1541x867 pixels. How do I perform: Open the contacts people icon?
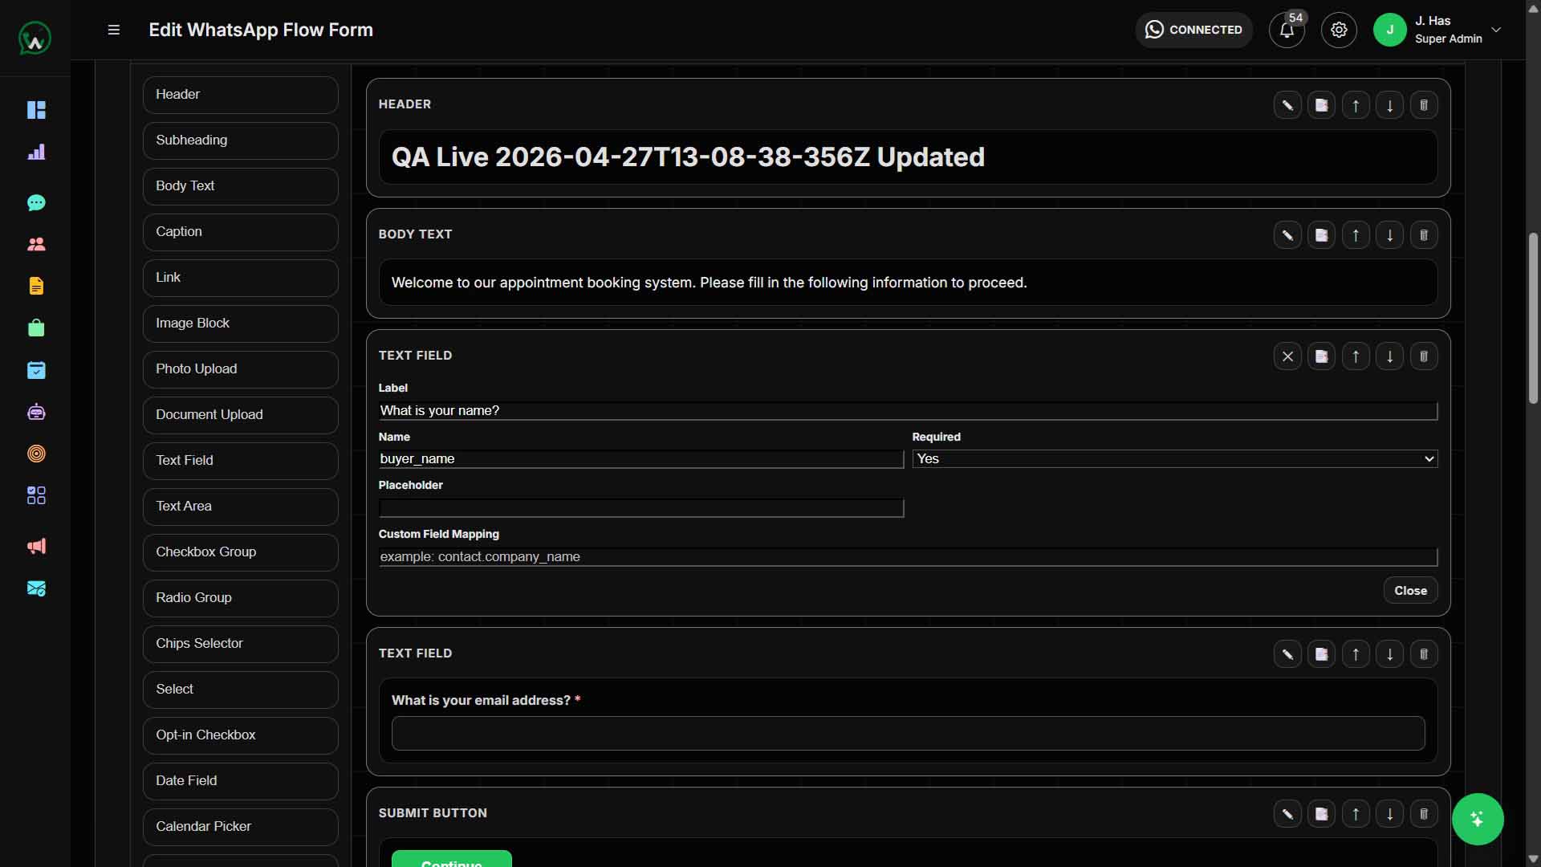click(x=36, y=244)
